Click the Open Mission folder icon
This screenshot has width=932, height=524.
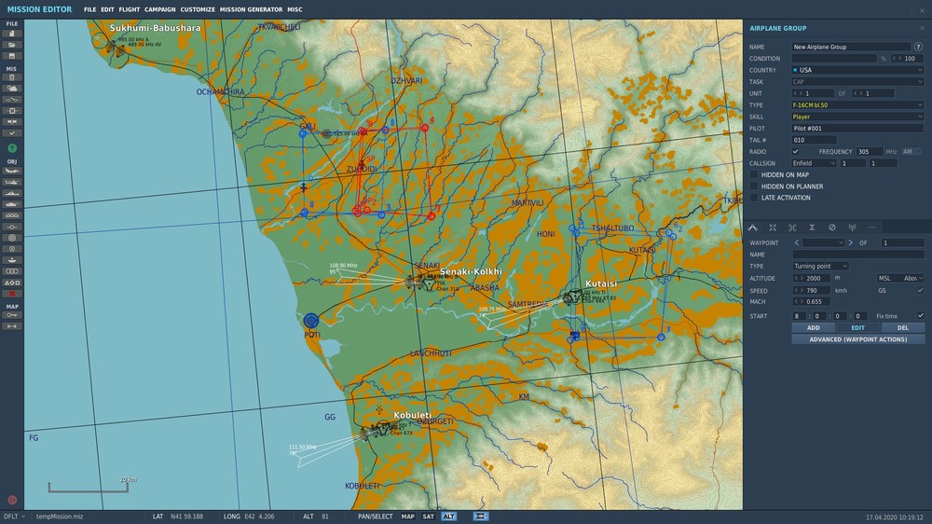[x=12, y=45]
